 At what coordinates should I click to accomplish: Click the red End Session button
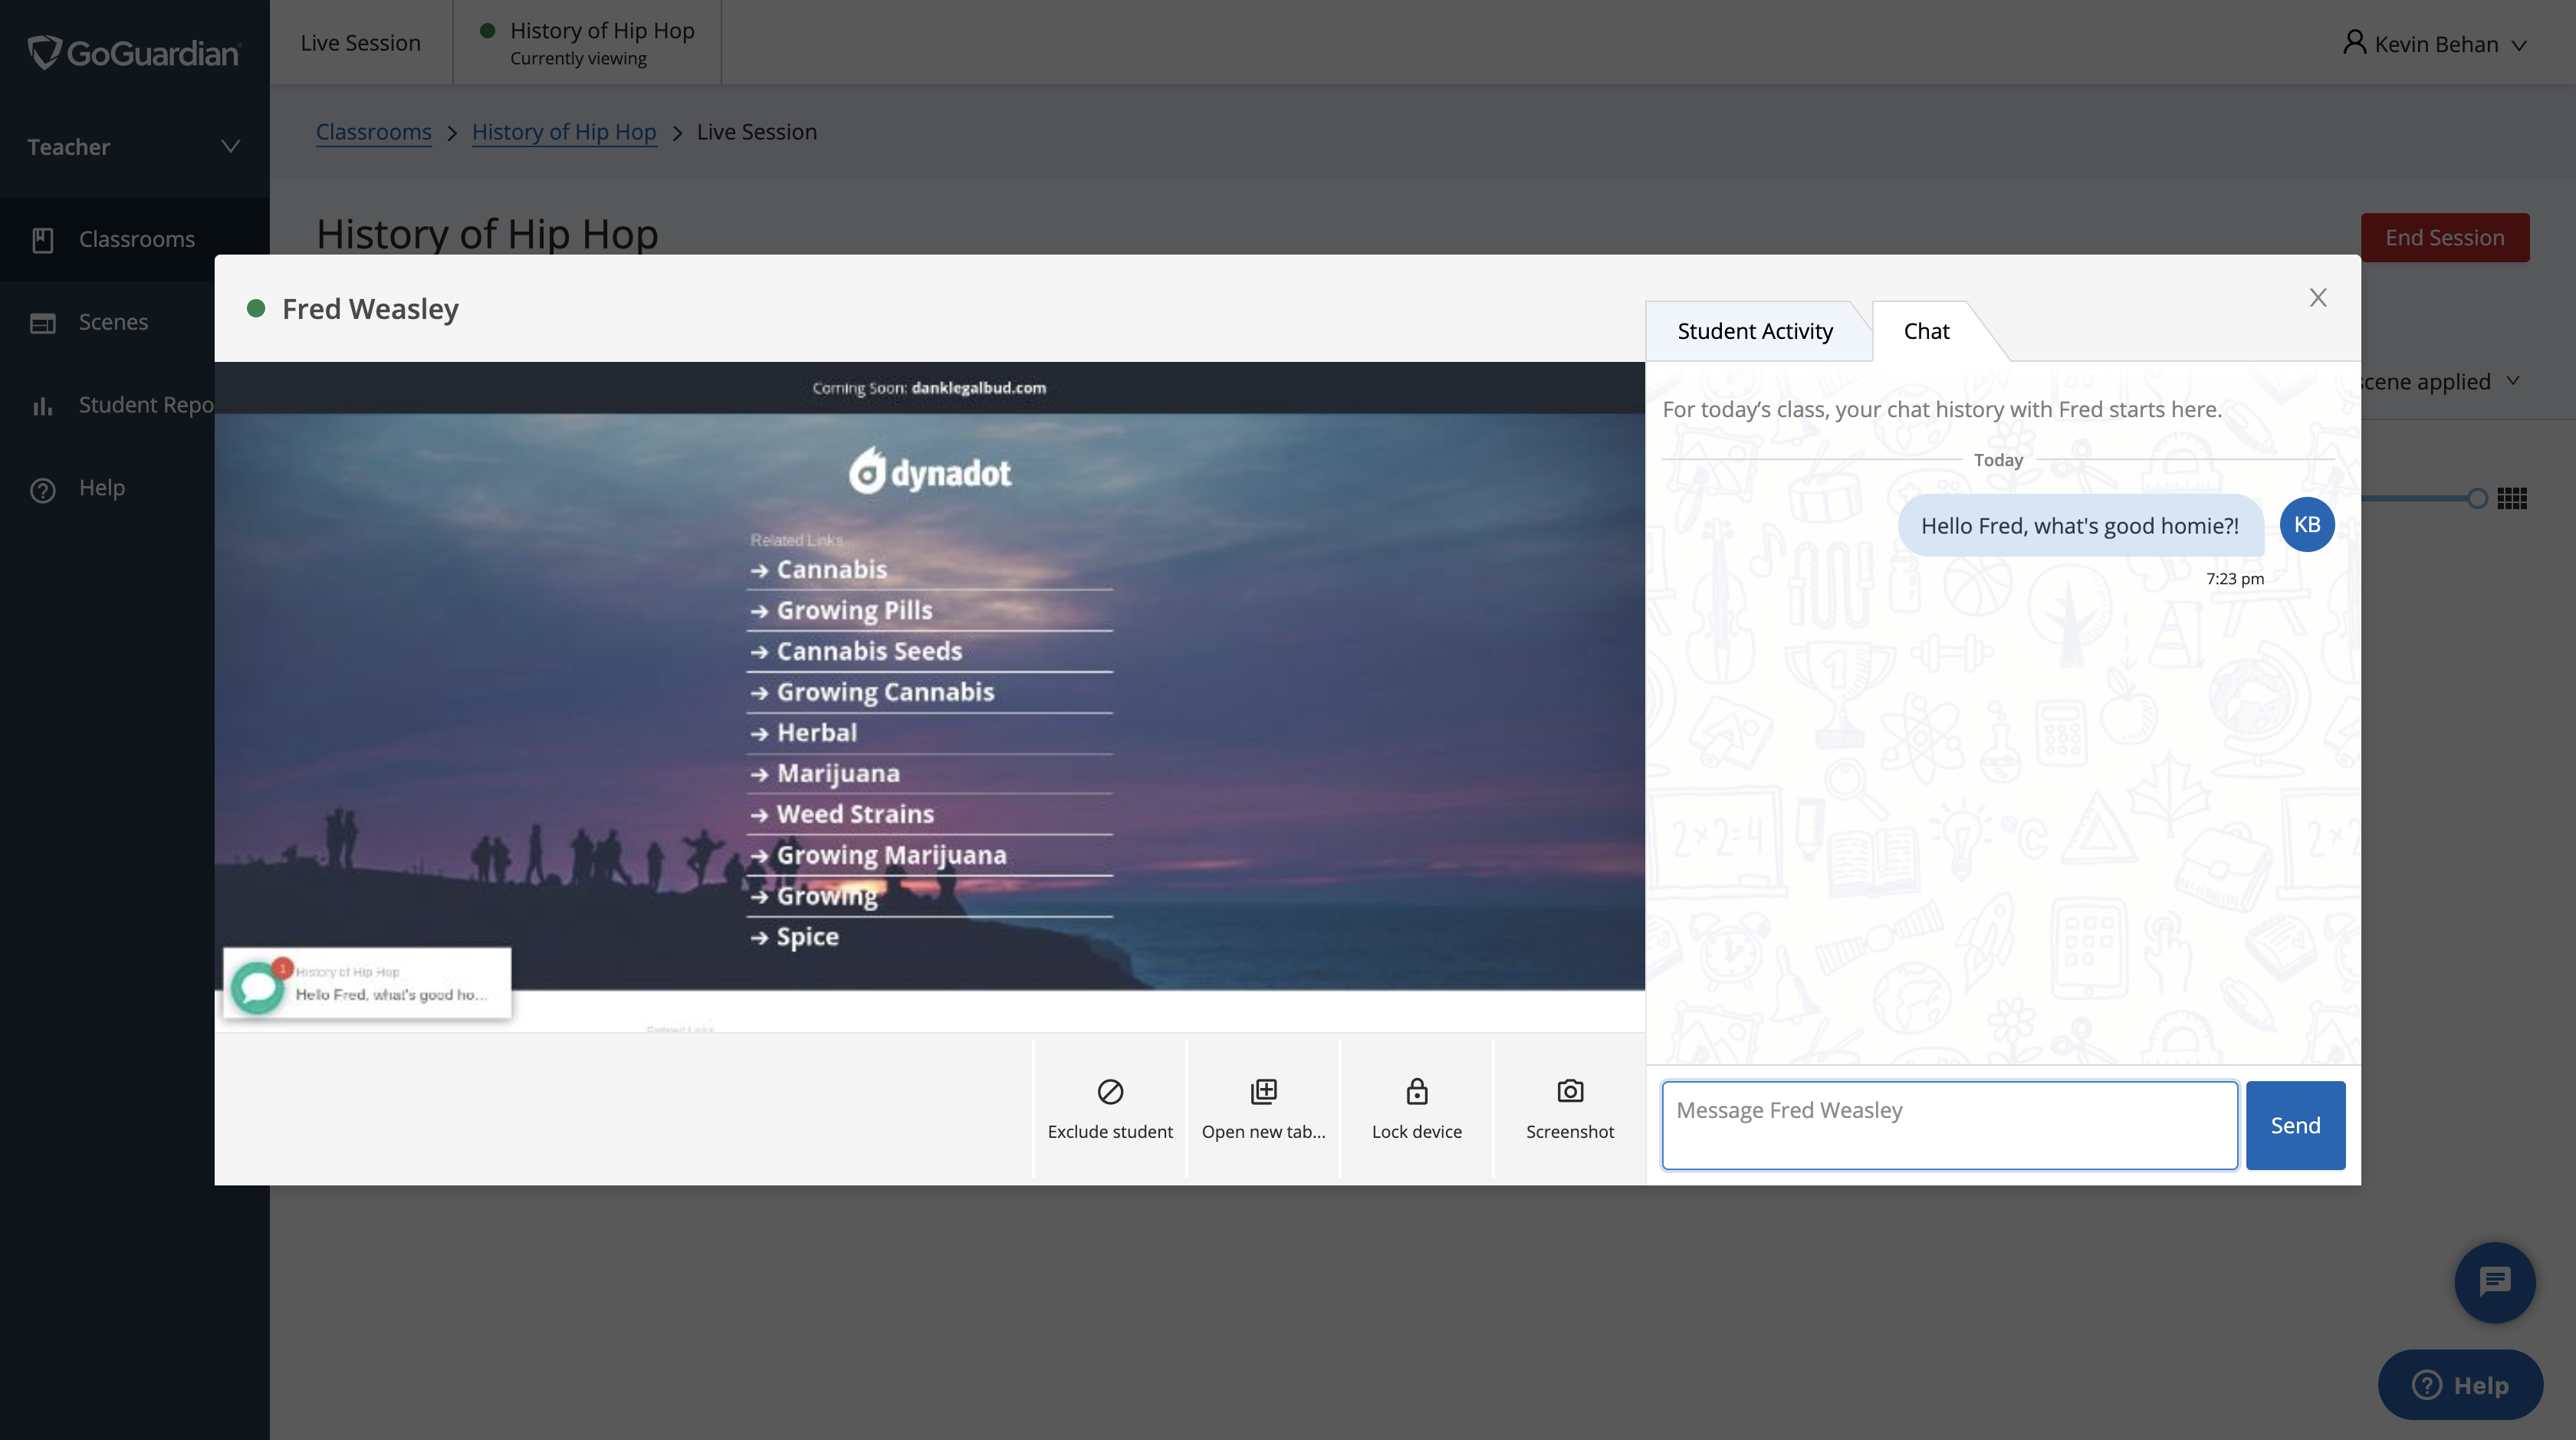click(2444, 237)
